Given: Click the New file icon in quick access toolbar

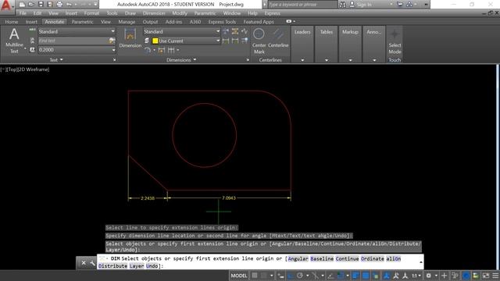Looking at the screenshot, I should 22,5.
